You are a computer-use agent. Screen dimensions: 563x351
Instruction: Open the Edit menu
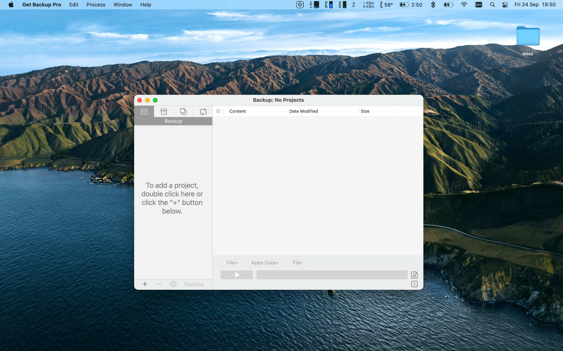pyautogui.click(x=74, y=5)
